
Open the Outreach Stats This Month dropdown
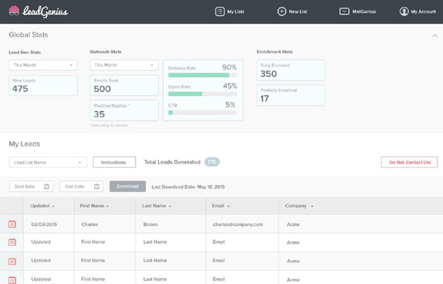(124, 65)
